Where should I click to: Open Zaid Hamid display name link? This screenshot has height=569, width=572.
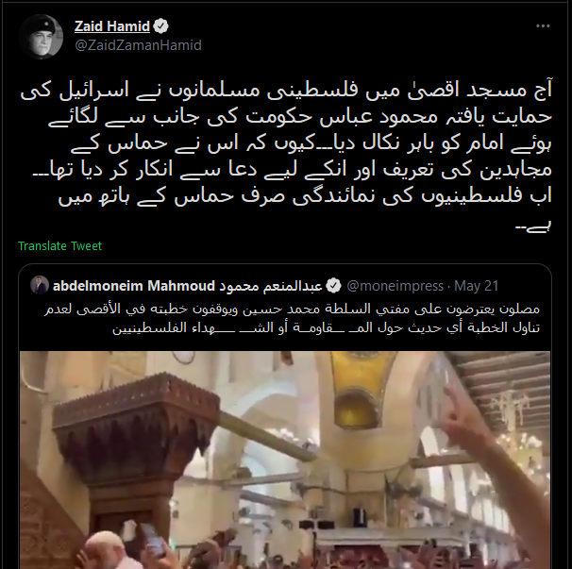[112, 26]
